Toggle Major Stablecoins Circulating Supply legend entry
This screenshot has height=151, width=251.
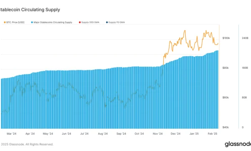pyautogui.click(x=51, y=22)
